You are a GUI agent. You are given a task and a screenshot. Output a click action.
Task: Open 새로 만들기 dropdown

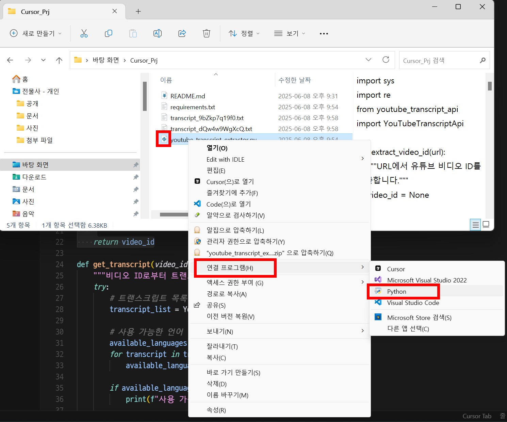click(36, 33)
